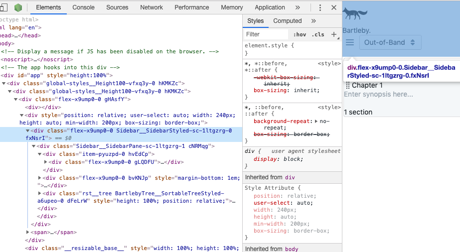460x252 pixels.
Task: Select the empty <div></div> node
Action: [x=43, y=107]
